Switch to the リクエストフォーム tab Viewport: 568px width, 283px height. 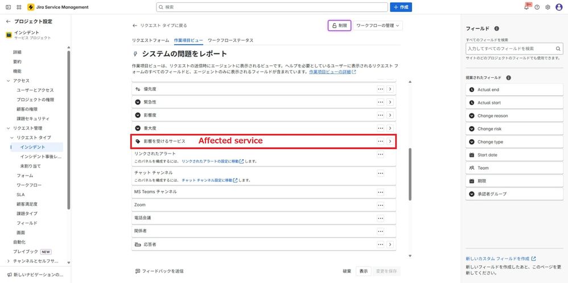point(150,40)
